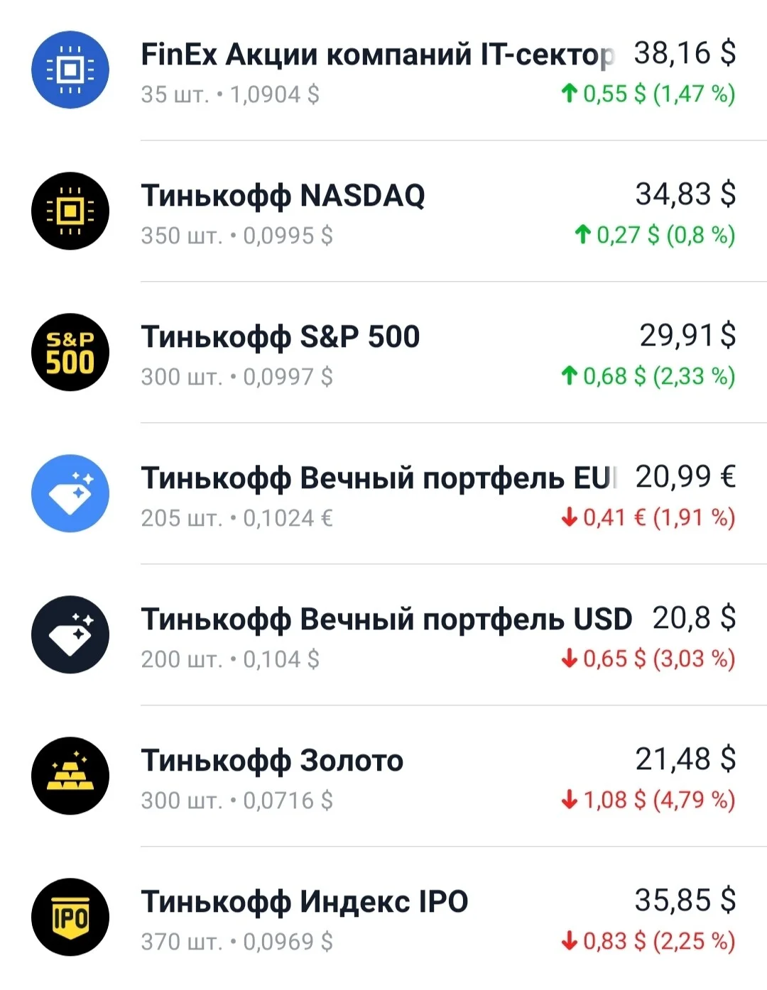Open Тинькофф Индекс IPO fund title
Image resolution: width=767 pixels, height=990 pixels.
coord(305,902)
